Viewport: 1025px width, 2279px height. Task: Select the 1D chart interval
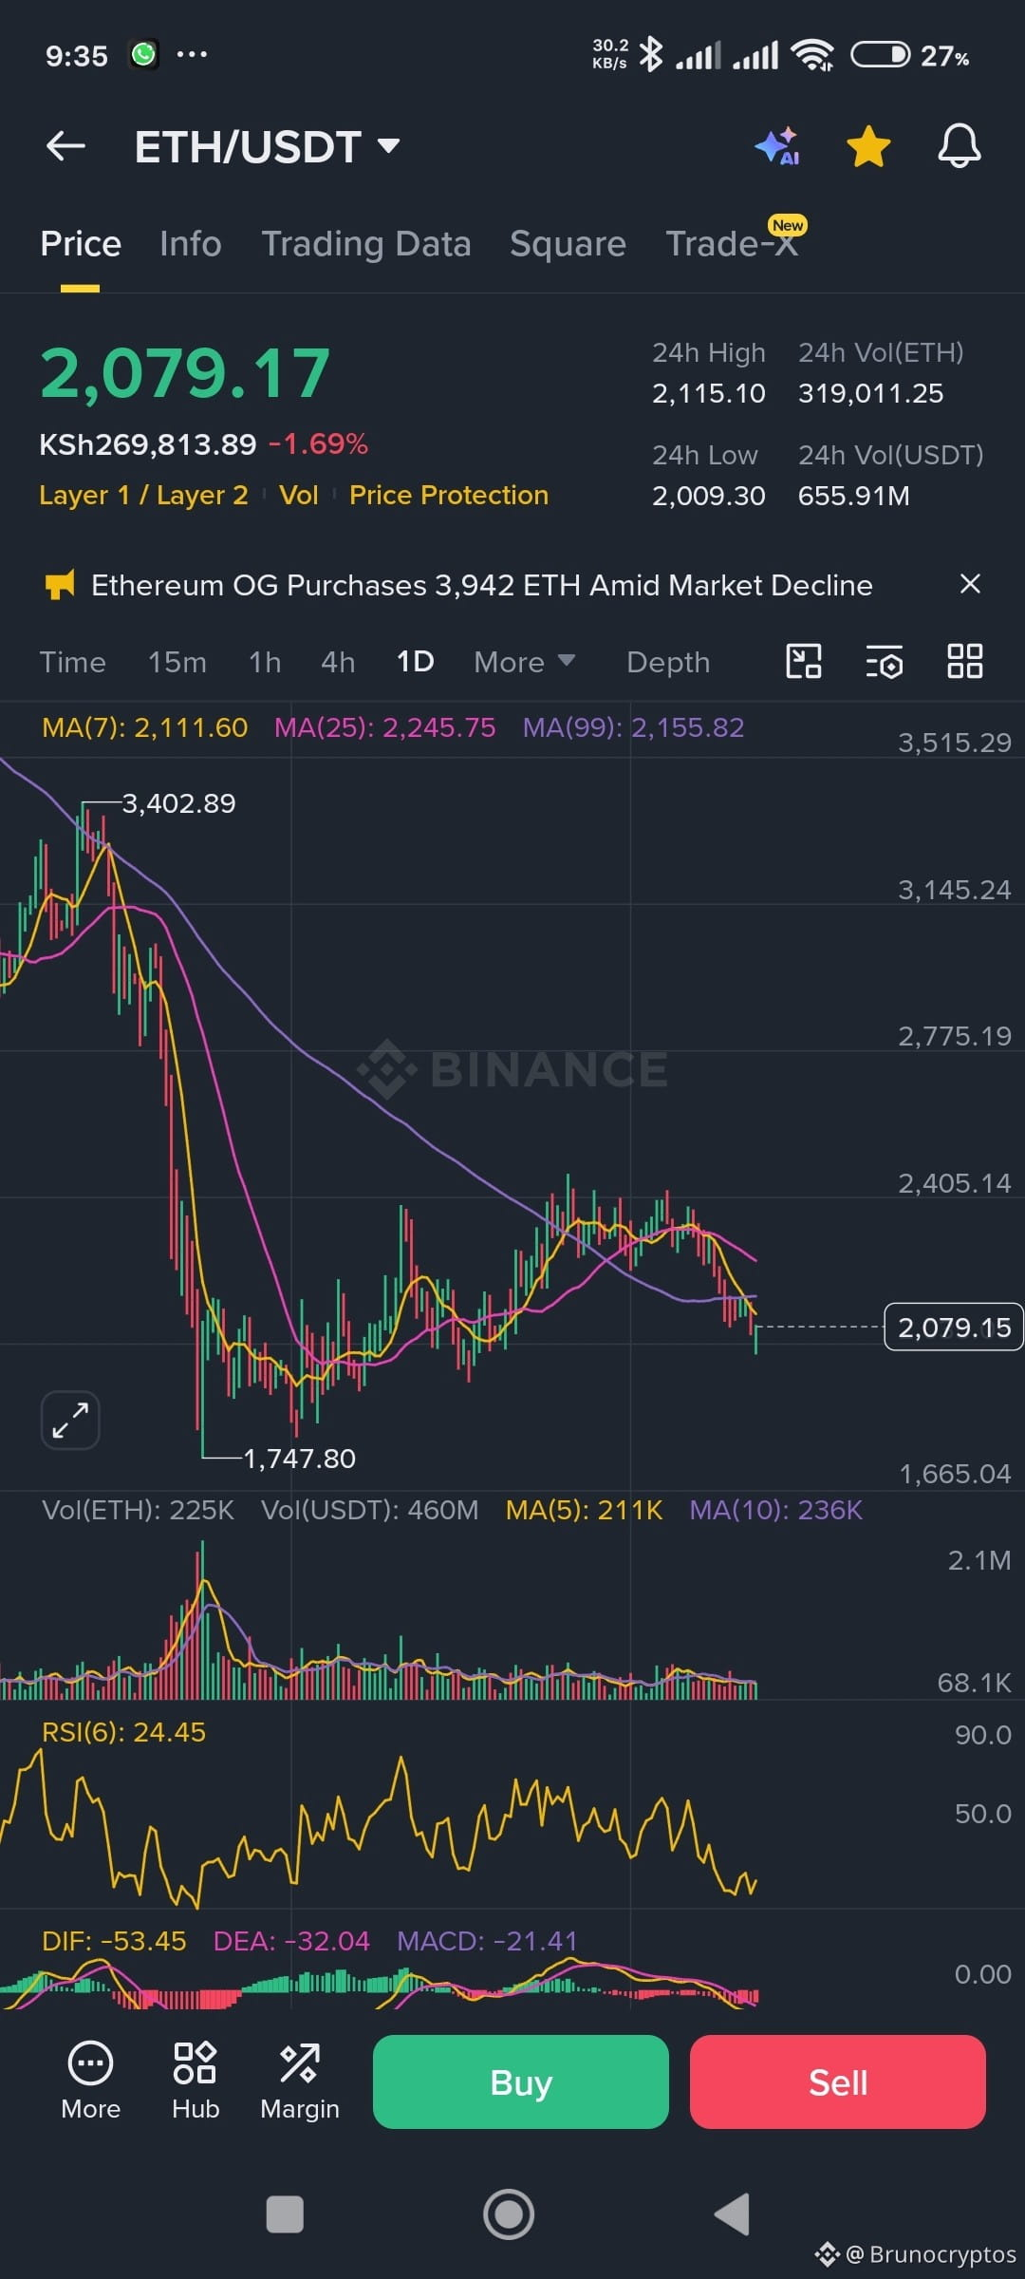(415, 662)
